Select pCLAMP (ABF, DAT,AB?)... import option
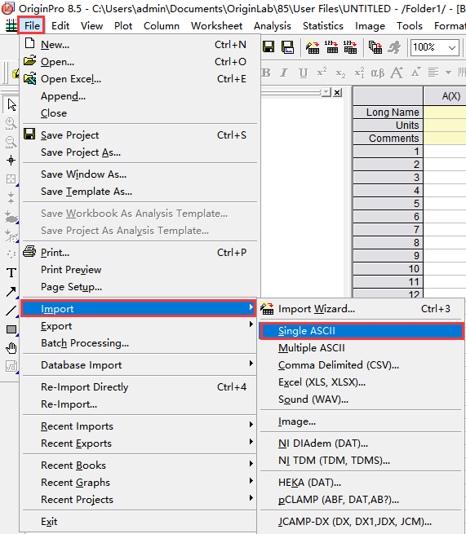The image size is (466, 534). coord(362,499)
